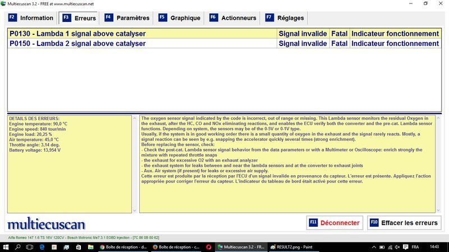Screen dimensions: 449x252
Task: Click 'Indicateur fonctionnement' in P0130 row
Action: (395, 34)
